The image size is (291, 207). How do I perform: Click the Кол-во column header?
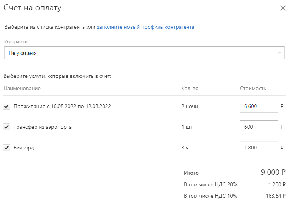190,89
